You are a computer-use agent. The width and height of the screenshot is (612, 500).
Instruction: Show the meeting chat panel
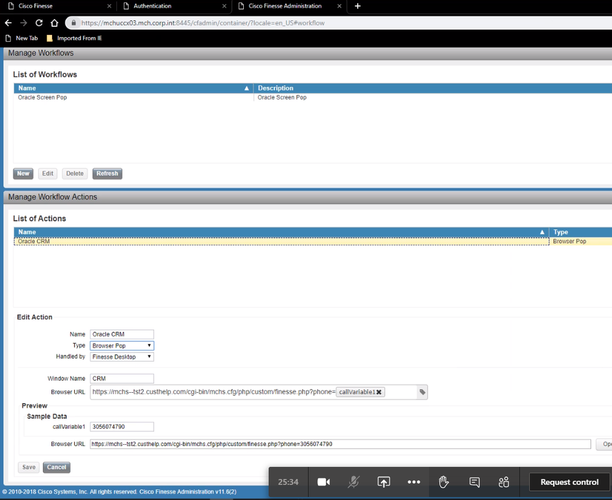474,482
